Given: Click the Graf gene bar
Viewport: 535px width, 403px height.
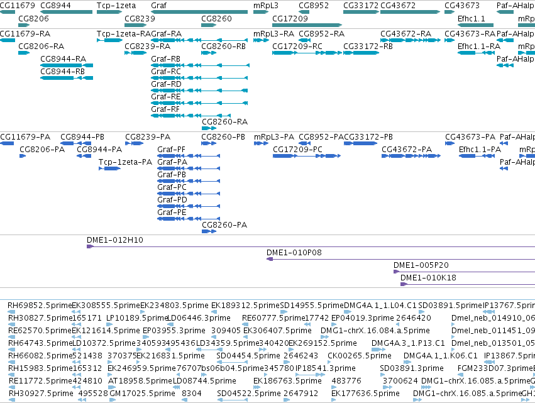Looking at the screenshot, I should coord(199,12).
